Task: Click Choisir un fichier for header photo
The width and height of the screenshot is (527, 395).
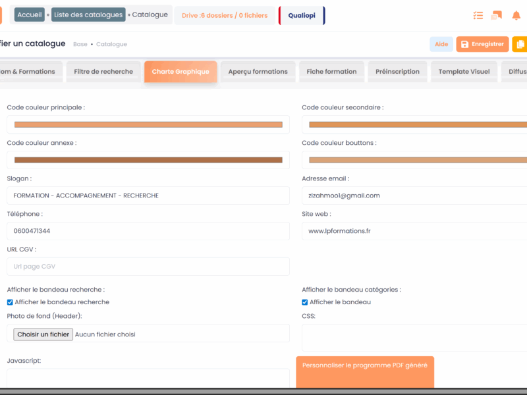Action: (x=43, y=334)
